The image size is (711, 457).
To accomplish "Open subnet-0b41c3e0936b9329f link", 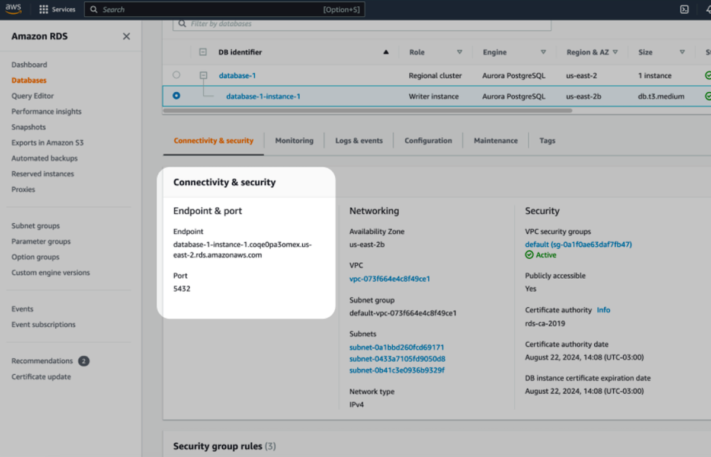I will click(397, 371).
